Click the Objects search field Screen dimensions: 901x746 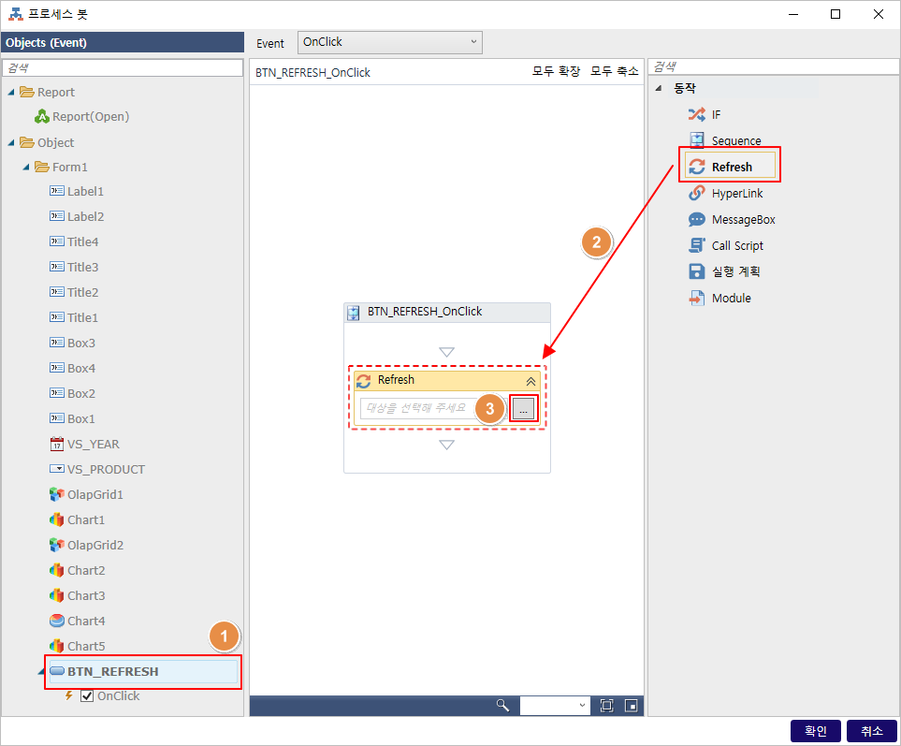point(123,67)
